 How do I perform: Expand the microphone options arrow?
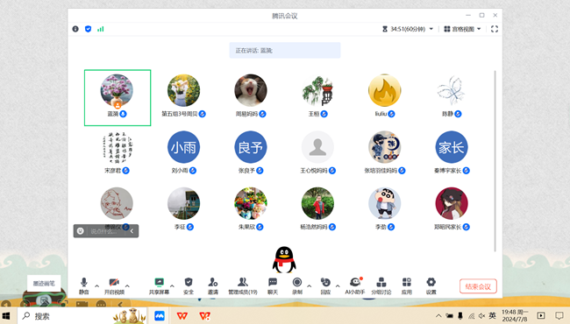[96, 285]
